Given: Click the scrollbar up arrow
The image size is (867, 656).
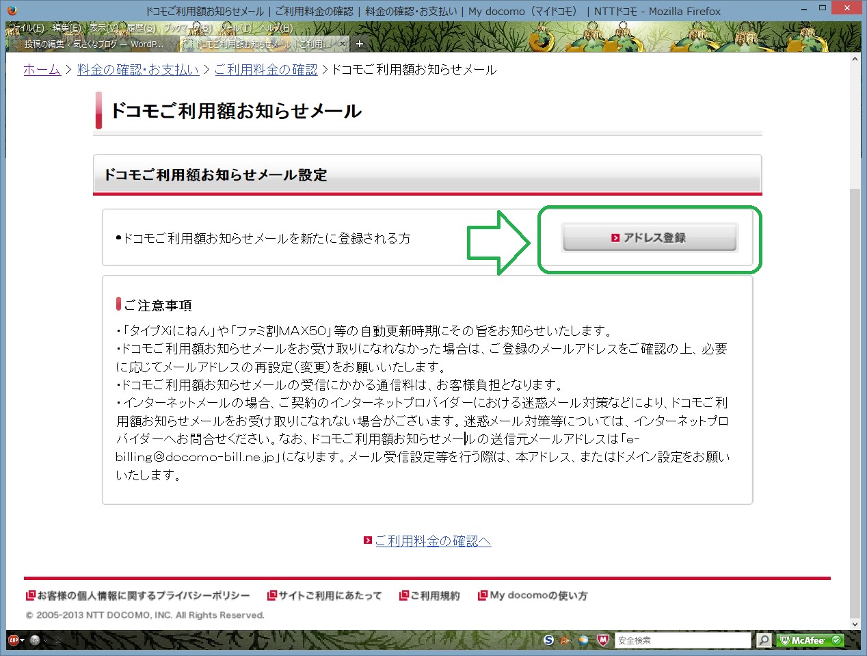Looking at the screenshot, I should 855,60.
